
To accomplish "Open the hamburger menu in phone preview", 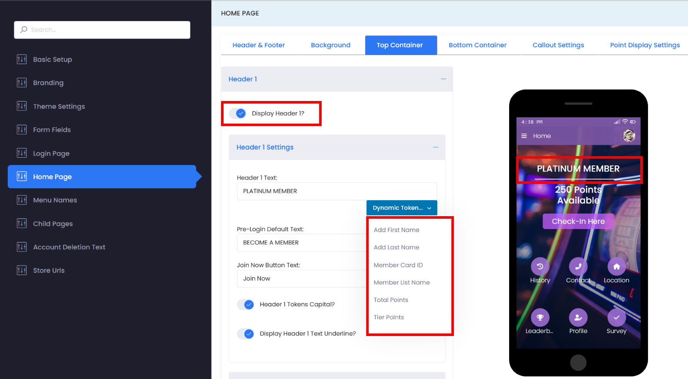I will tap(524, 136).
